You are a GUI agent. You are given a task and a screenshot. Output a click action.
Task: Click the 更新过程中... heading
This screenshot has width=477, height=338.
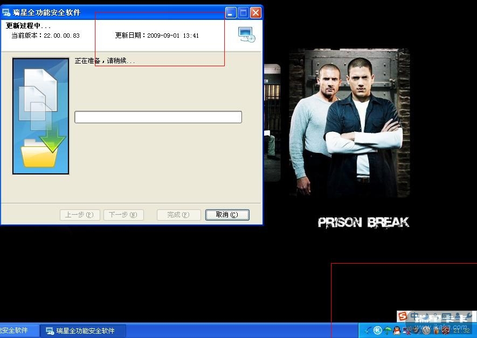pyautogui.click(x=28, y=26)
